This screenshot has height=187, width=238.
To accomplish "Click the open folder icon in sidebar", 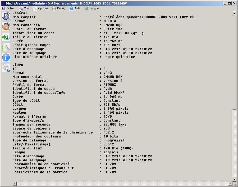I will (6, 26).
